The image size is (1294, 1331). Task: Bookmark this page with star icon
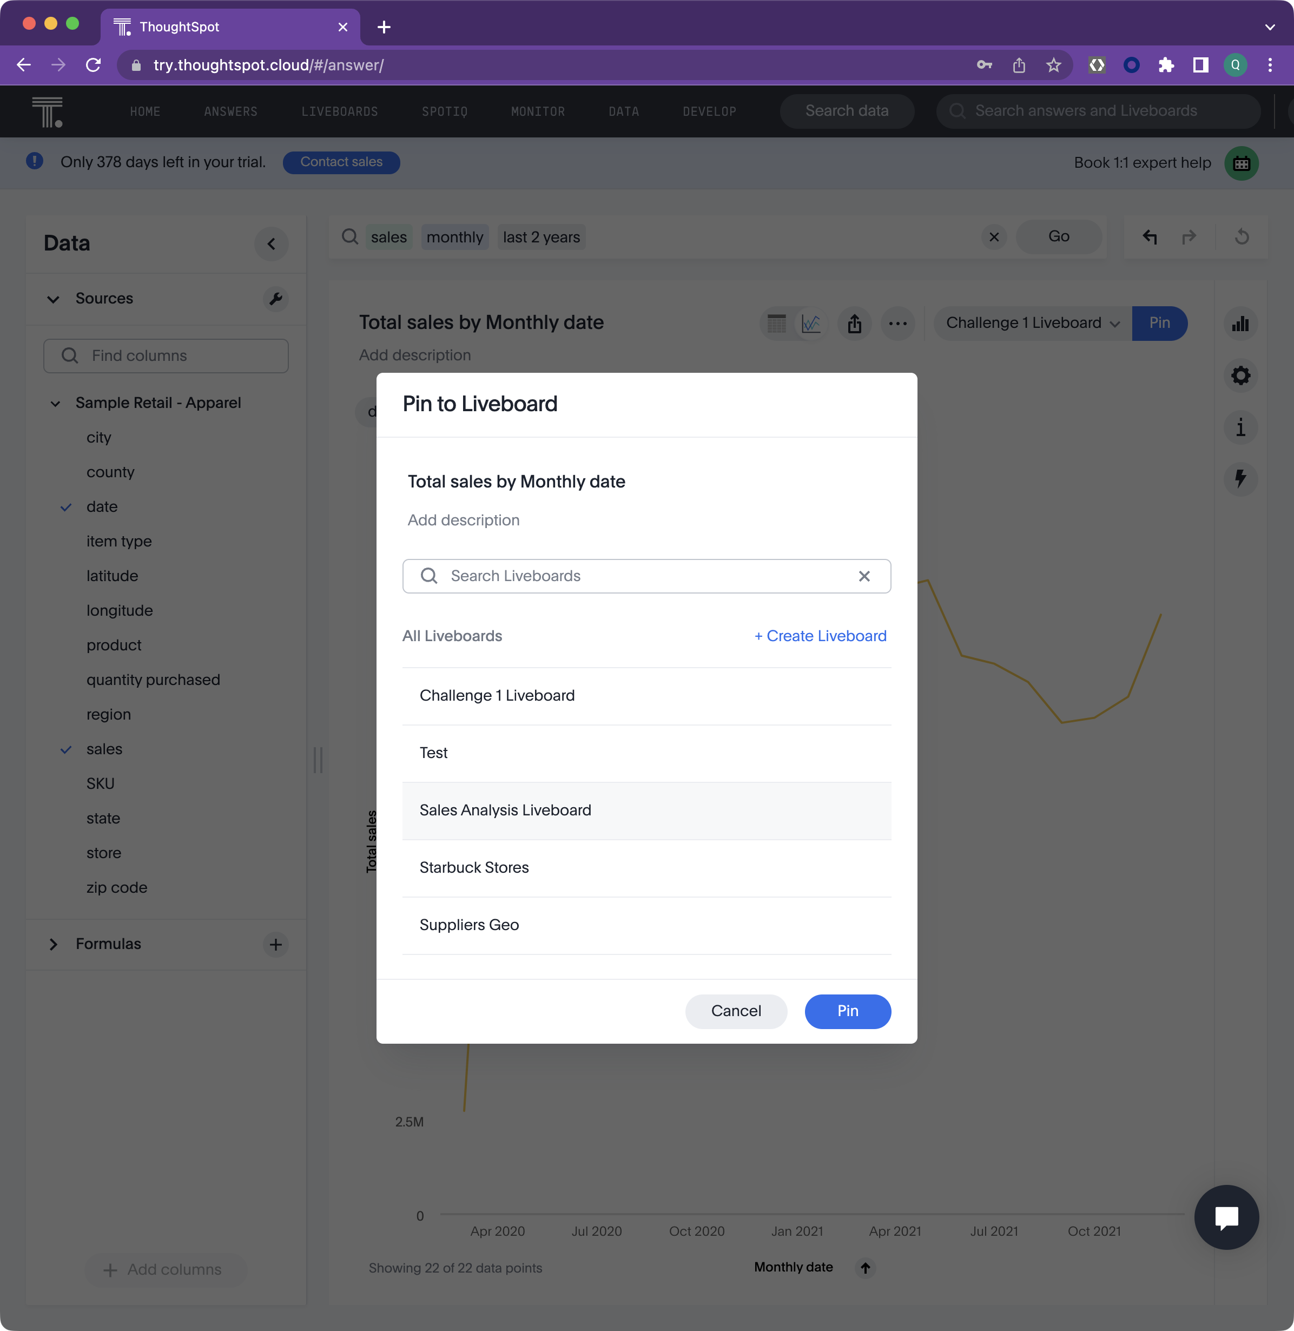pos(1053,65)
